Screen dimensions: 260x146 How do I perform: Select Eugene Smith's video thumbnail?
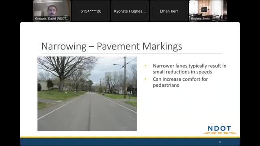[x=208, y=11]
